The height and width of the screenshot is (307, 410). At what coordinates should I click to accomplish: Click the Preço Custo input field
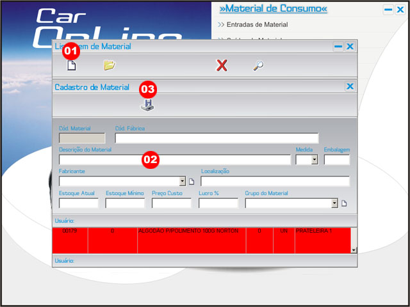tap(172, 203)
